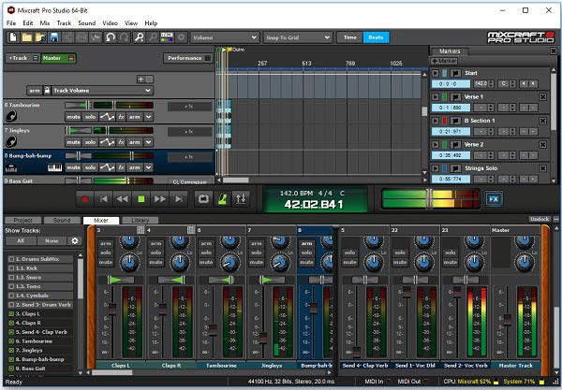Toggle the 1. Drums SubMix checkbox
562x390 pixels.
point(11,259)
